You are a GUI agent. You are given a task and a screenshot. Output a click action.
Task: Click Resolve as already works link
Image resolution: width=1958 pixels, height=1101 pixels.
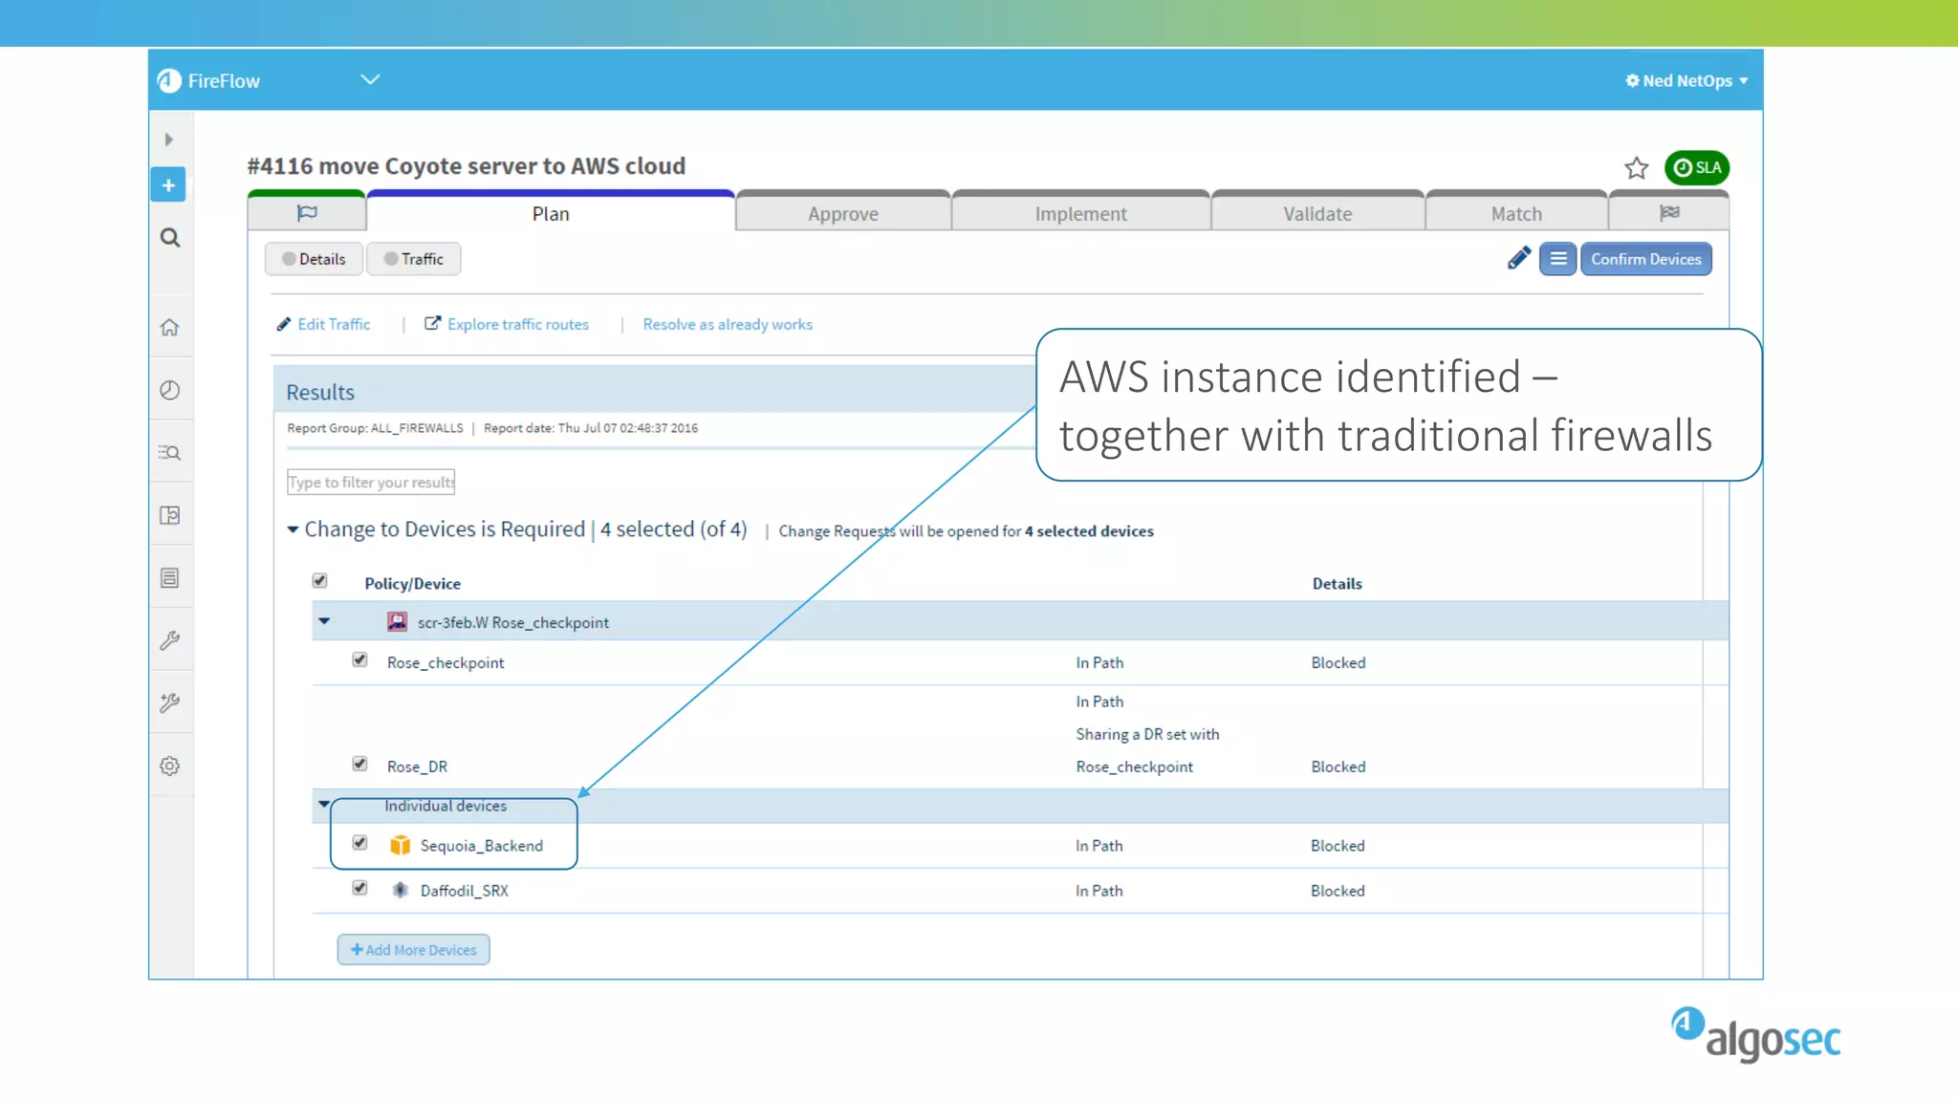728,324
